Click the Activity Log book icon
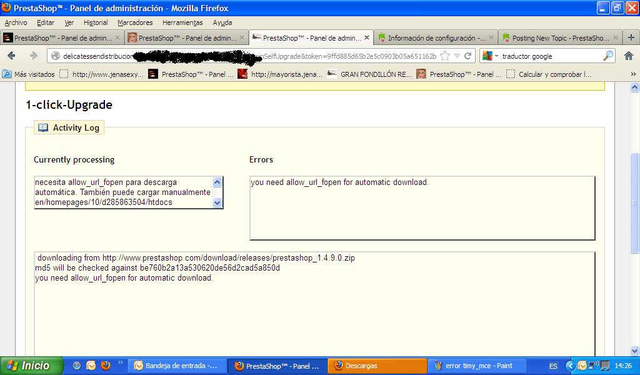This screenshot has height=375, width=640. pos(43,127)
